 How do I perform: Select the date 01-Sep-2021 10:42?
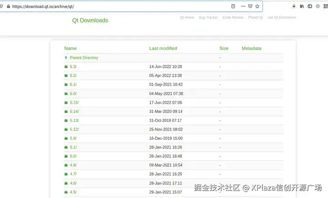(166, 85)
